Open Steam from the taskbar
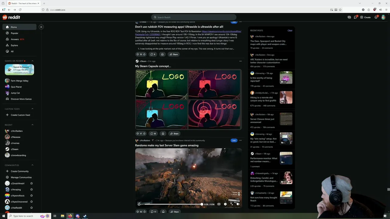The height and width of the screenshot is (219, 390). pos(85,216)
